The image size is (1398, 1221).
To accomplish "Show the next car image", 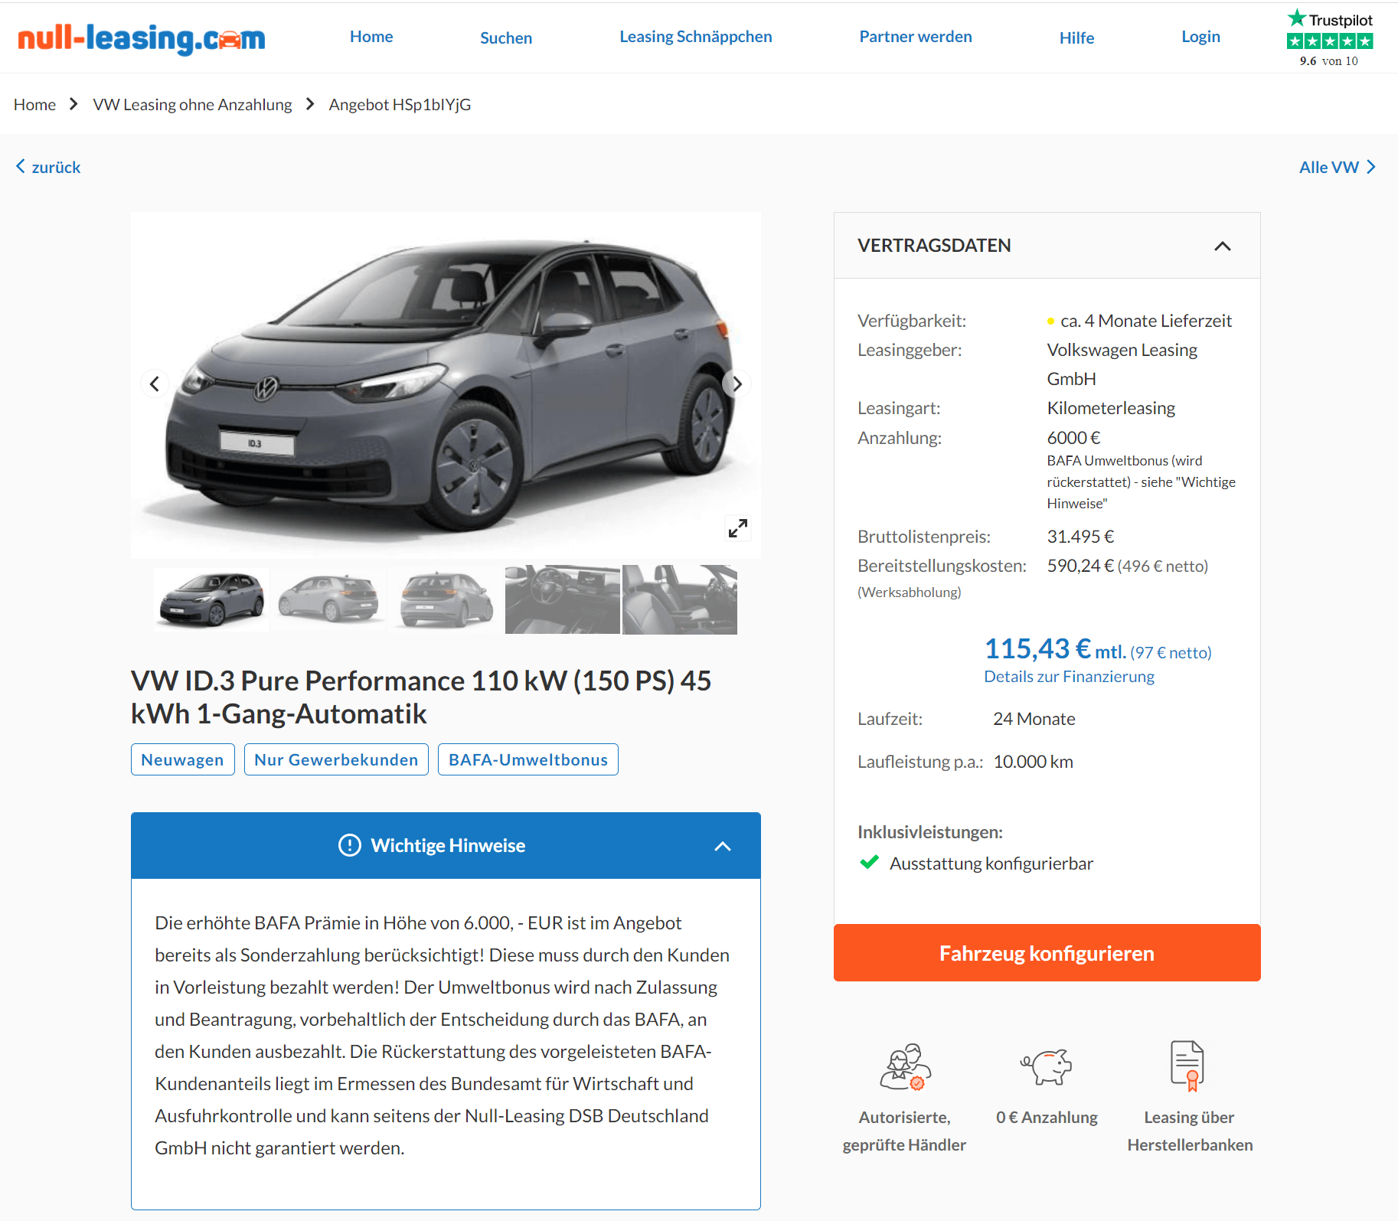I will (x=737, y=384).
